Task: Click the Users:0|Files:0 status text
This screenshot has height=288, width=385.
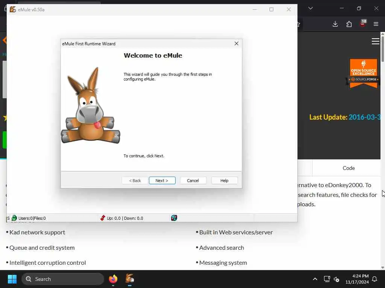Action: (x=32, y=218)
